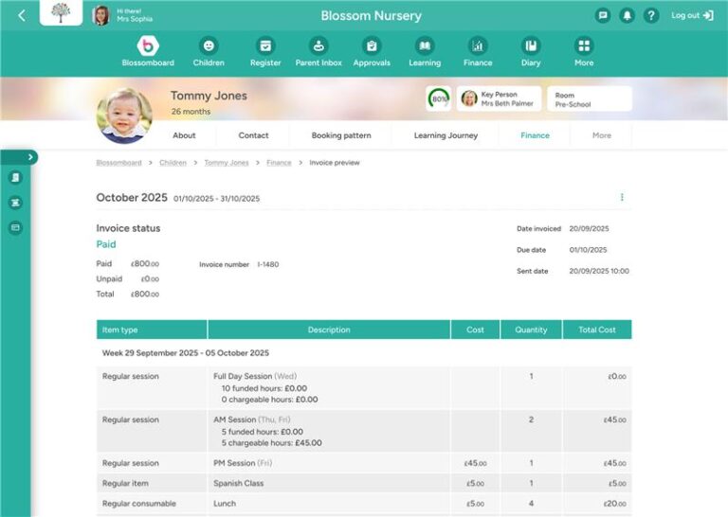Open the Approvals section

(x=372, y=51)
